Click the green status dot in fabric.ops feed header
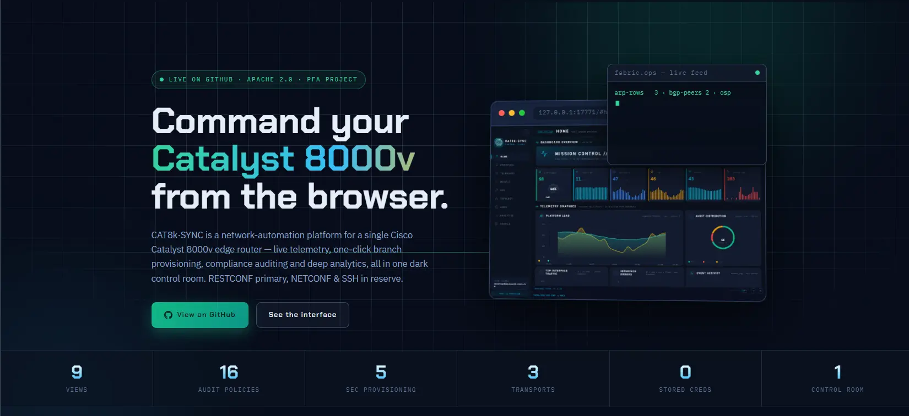909x416 pixels. pyautogui.click(x=757, y=73)
